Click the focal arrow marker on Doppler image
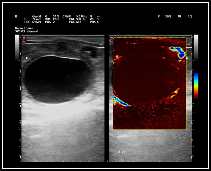Image resolution: width=211 pixels, height=171 pixels. 187,58
